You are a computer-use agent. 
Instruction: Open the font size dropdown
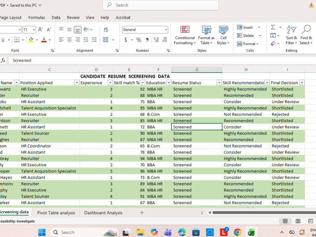[x=34, y=30]
